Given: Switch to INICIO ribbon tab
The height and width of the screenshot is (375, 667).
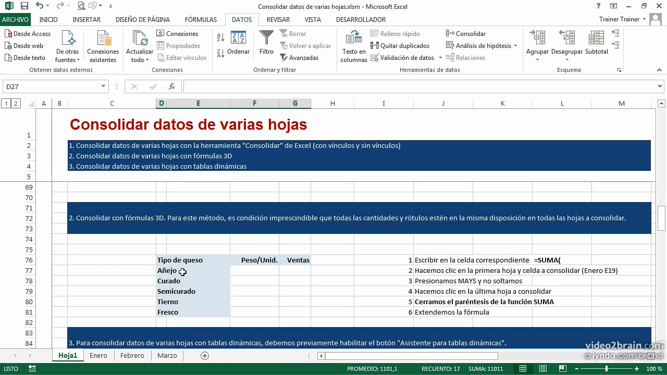Looking at the screenshot, I should click(x=48, y=19).
